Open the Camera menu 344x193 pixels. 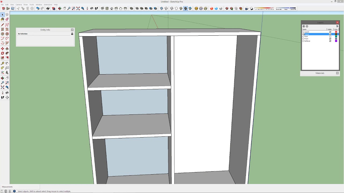tap(19, 5)
